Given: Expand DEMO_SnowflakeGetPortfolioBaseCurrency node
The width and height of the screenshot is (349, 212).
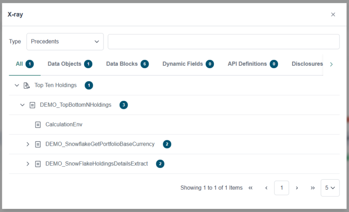Looking at the screenshot, I should 28,144.
